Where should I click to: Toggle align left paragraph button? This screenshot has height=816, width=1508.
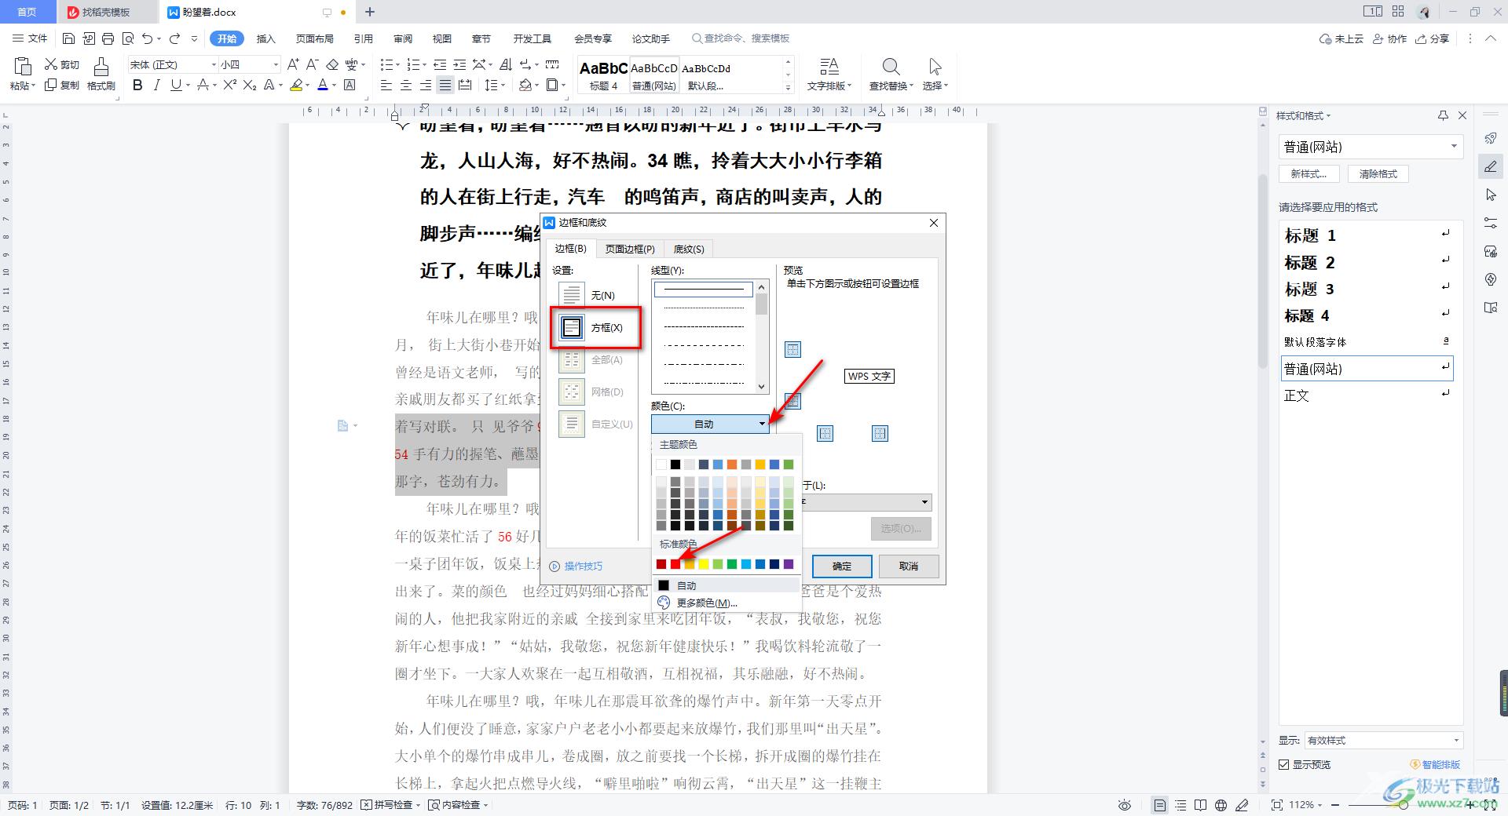(386, 85)
